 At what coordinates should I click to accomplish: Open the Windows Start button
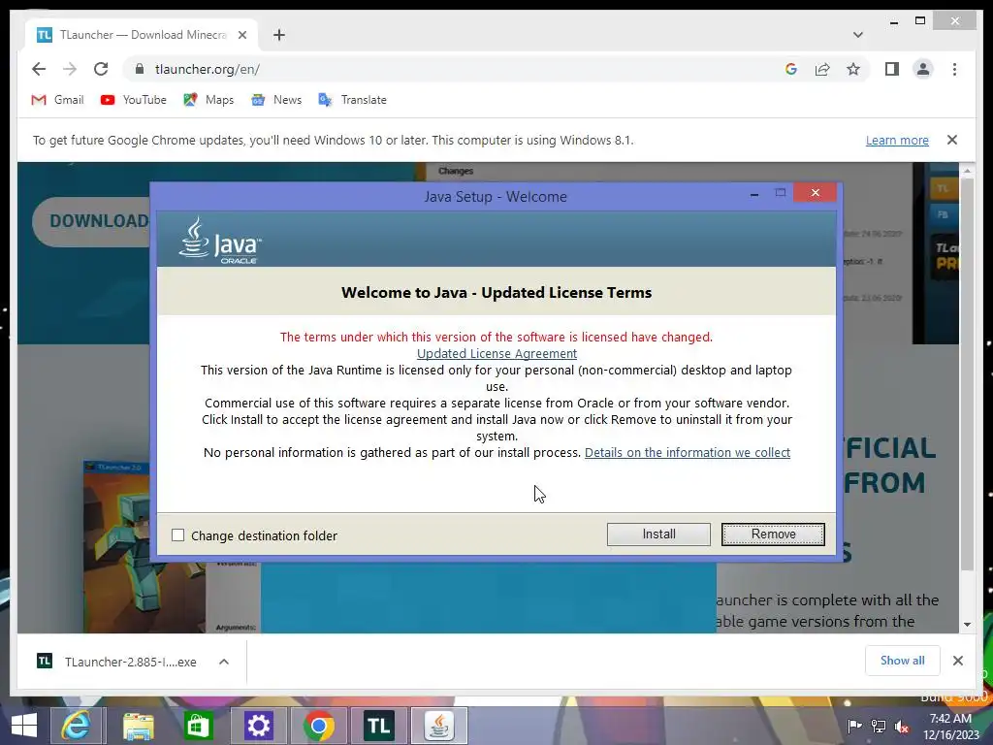pyautogui.click(x=23, y=726)
